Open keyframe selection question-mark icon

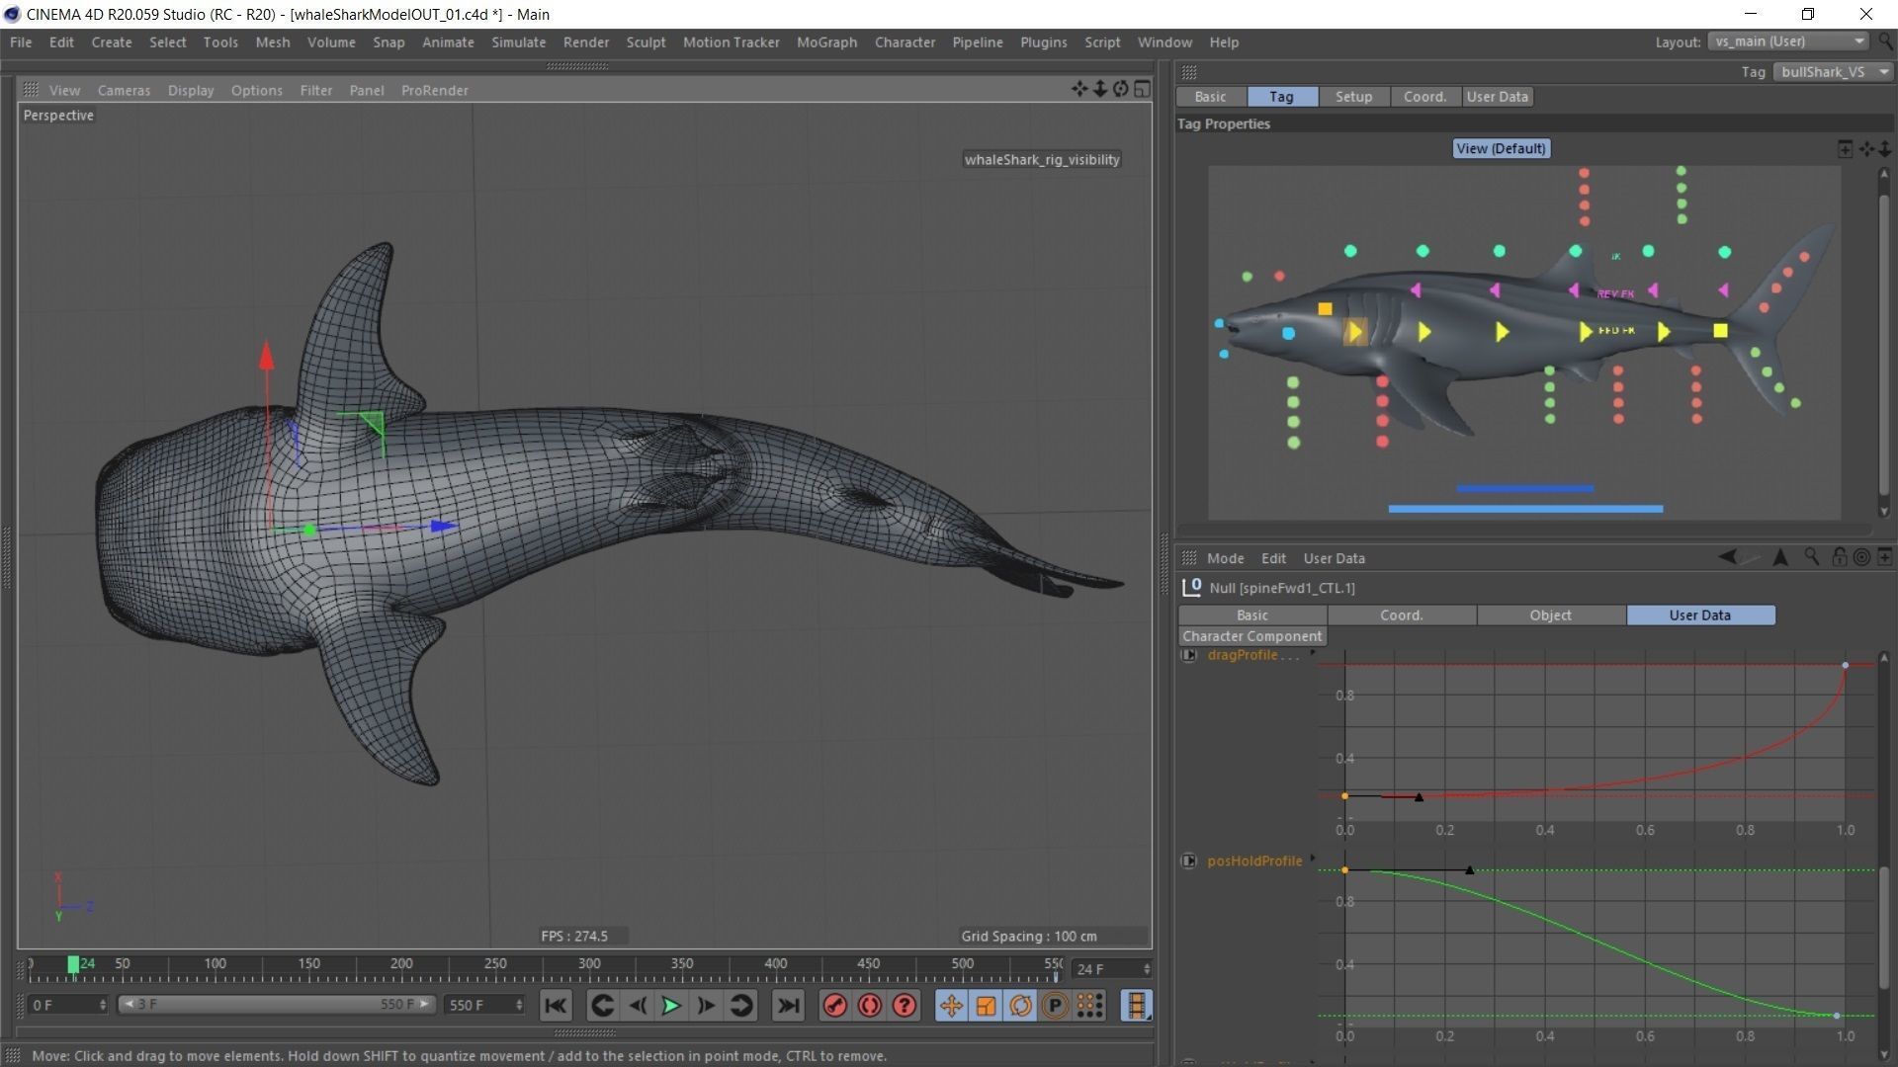click(905, 1006)
